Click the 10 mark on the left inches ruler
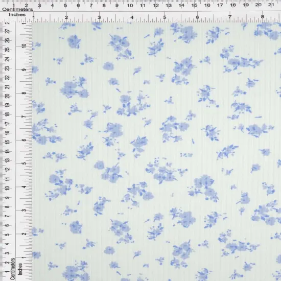This screenshot has width=281, height=281. pos(24,46)
